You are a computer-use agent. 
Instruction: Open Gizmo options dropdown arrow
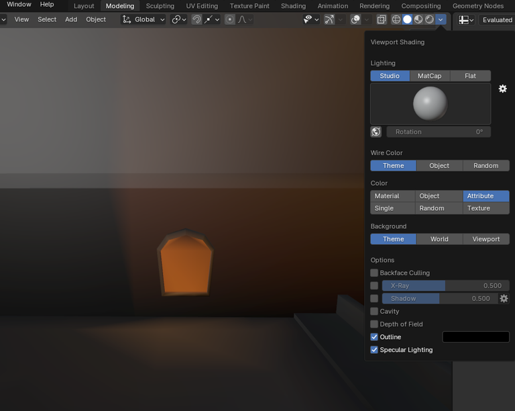point(340,19)
